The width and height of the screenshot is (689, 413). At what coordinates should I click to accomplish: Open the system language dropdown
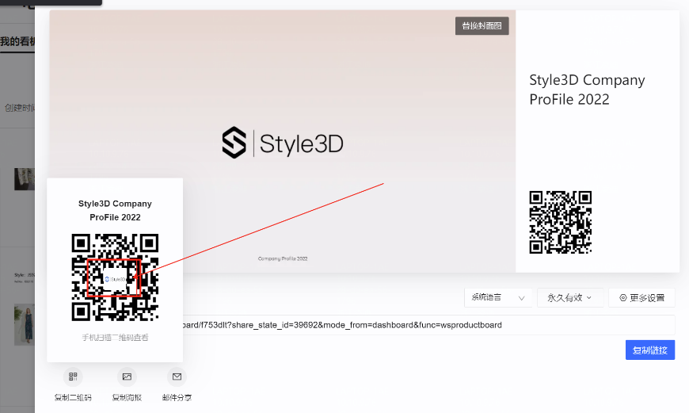[498, 298]
